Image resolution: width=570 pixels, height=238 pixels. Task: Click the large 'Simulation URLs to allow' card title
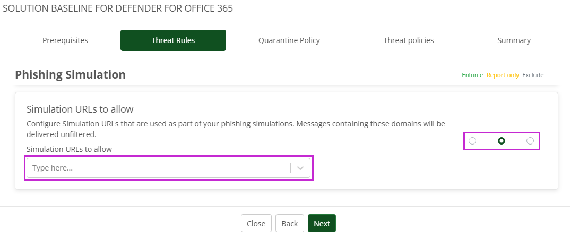click(80, 109)
